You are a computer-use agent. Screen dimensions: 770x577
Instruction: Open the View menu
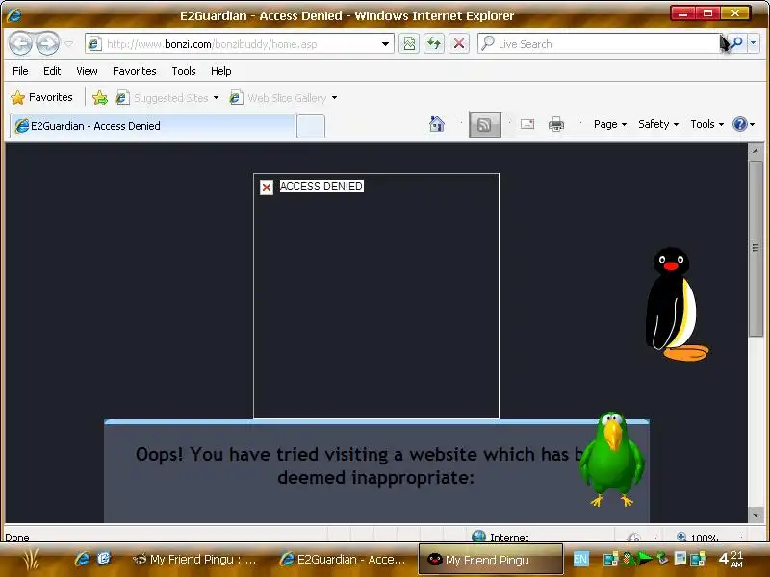click(x=87, y=71)
